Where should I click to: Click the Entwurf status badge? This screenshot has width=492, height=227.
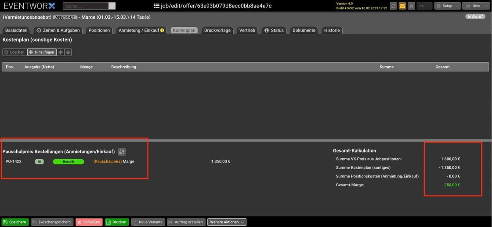coord(475,16)
